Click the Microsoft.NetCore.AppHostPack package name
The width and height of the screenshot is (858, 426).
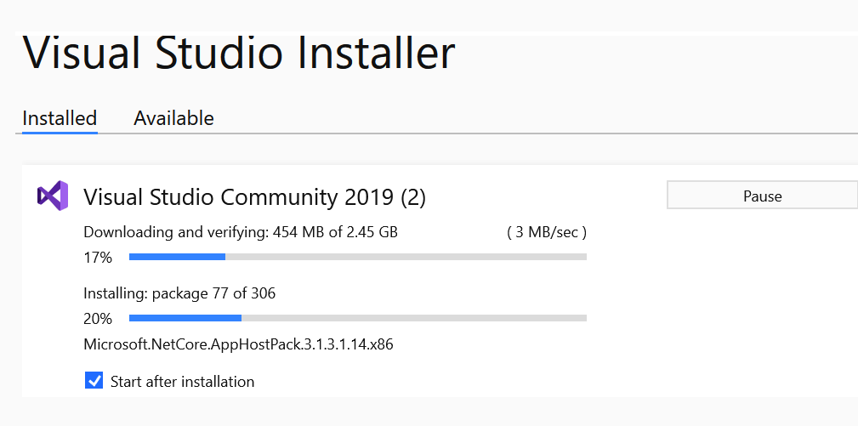238,344
